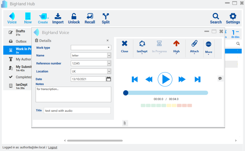
Task: Click the horizontal scrollbar thumb
Action: coord(95,140)
